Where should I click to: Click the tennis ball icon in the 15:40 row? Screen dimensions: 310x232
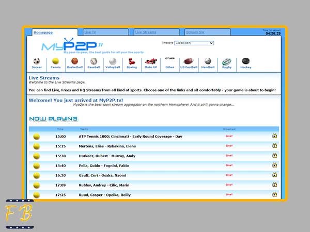37,165
